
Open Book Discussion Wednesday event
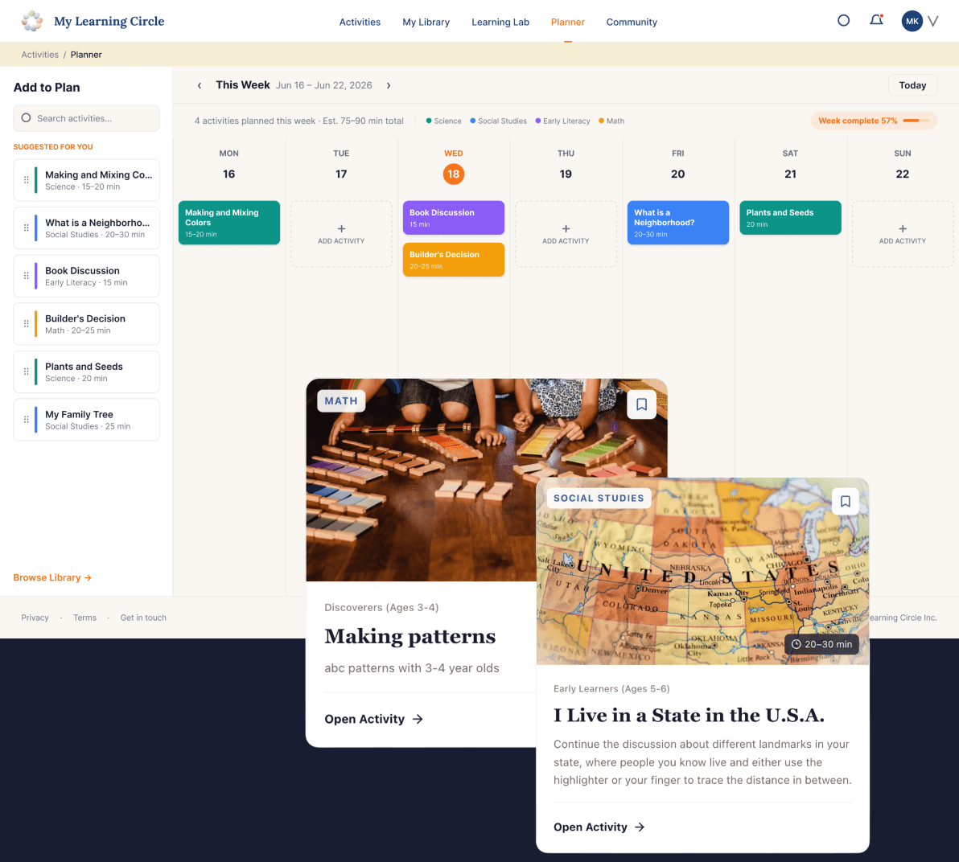(x=454, y=218)
